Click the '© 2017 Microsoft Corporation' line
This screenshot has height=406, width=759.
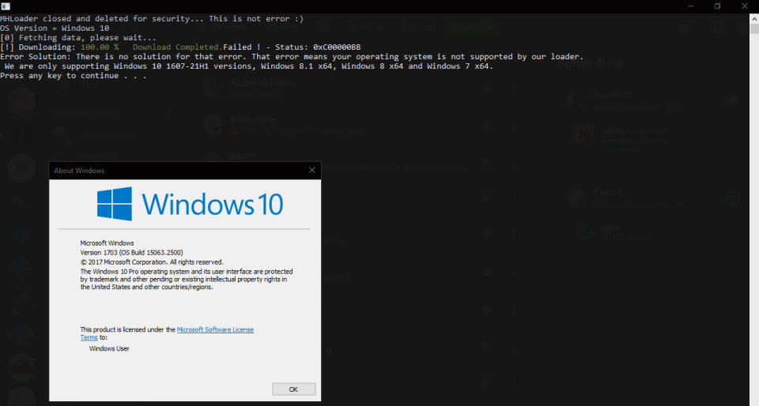(152, 262)
